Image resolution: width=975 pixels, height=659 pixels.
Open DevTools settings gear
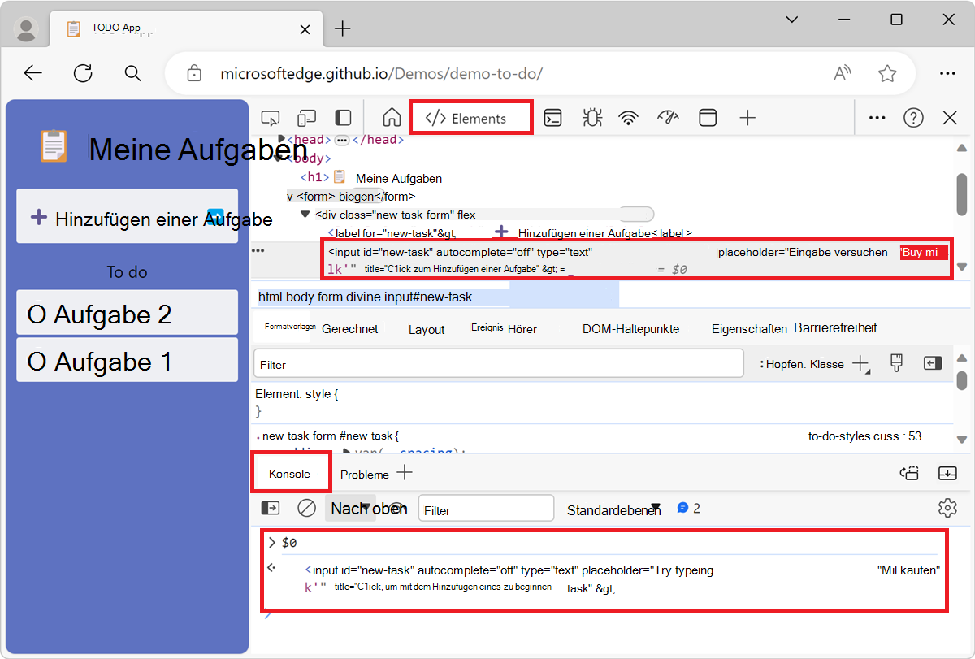point(947,507)
